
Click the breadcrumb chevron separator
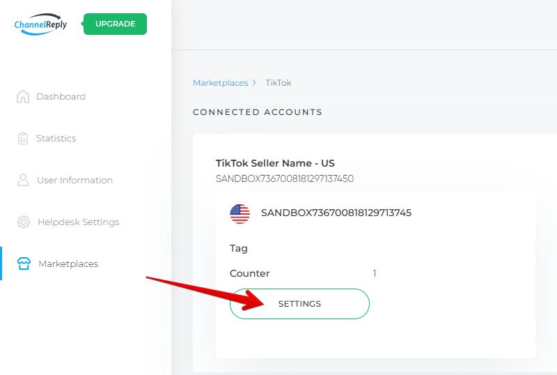[x=254, y=82]
